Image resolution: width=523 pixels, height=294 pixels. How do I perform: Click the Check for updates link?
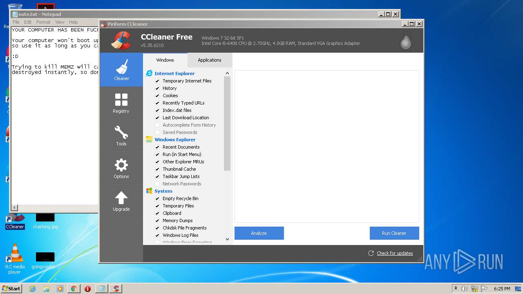(395, 253)
